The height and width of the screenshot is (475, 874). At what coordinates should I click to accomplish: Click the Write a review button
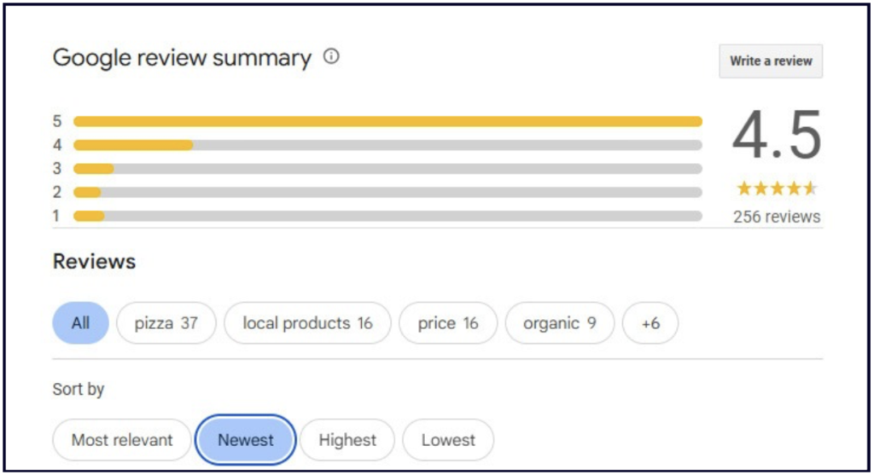point(771,61)
